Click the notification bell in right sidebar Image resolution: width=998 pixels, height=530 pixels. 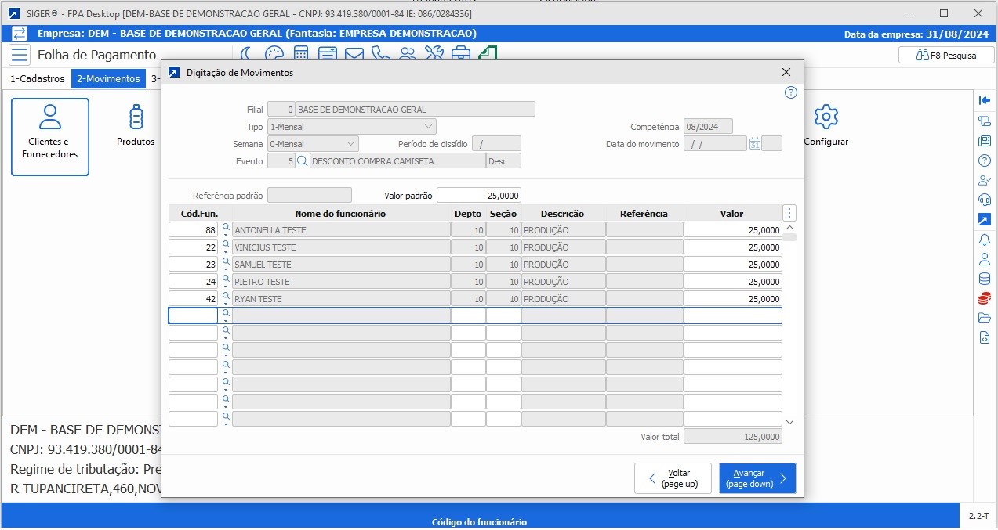(985, 240)
